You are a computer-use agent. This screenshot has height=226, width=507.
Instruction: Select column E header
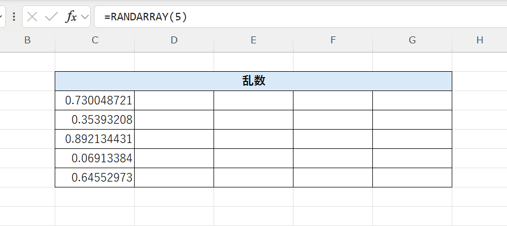click(x=253, y=40)
